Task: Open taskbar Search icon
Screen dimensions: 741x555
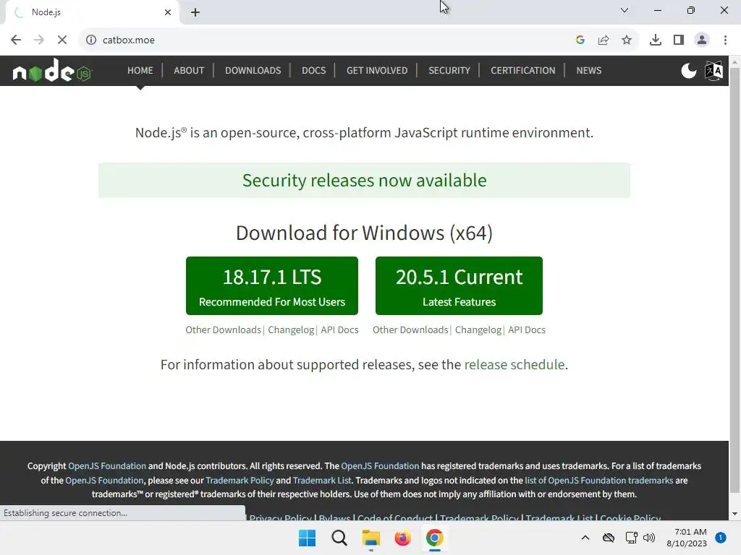Action: point(339,538)
